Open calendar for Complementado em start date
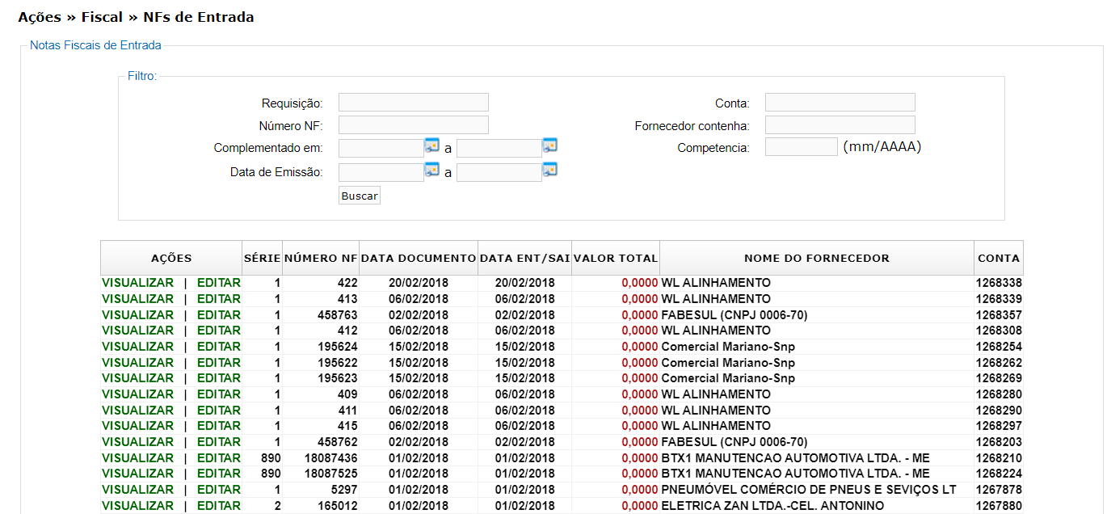Viewport: 1107px width, 514px height. (431, 146)
